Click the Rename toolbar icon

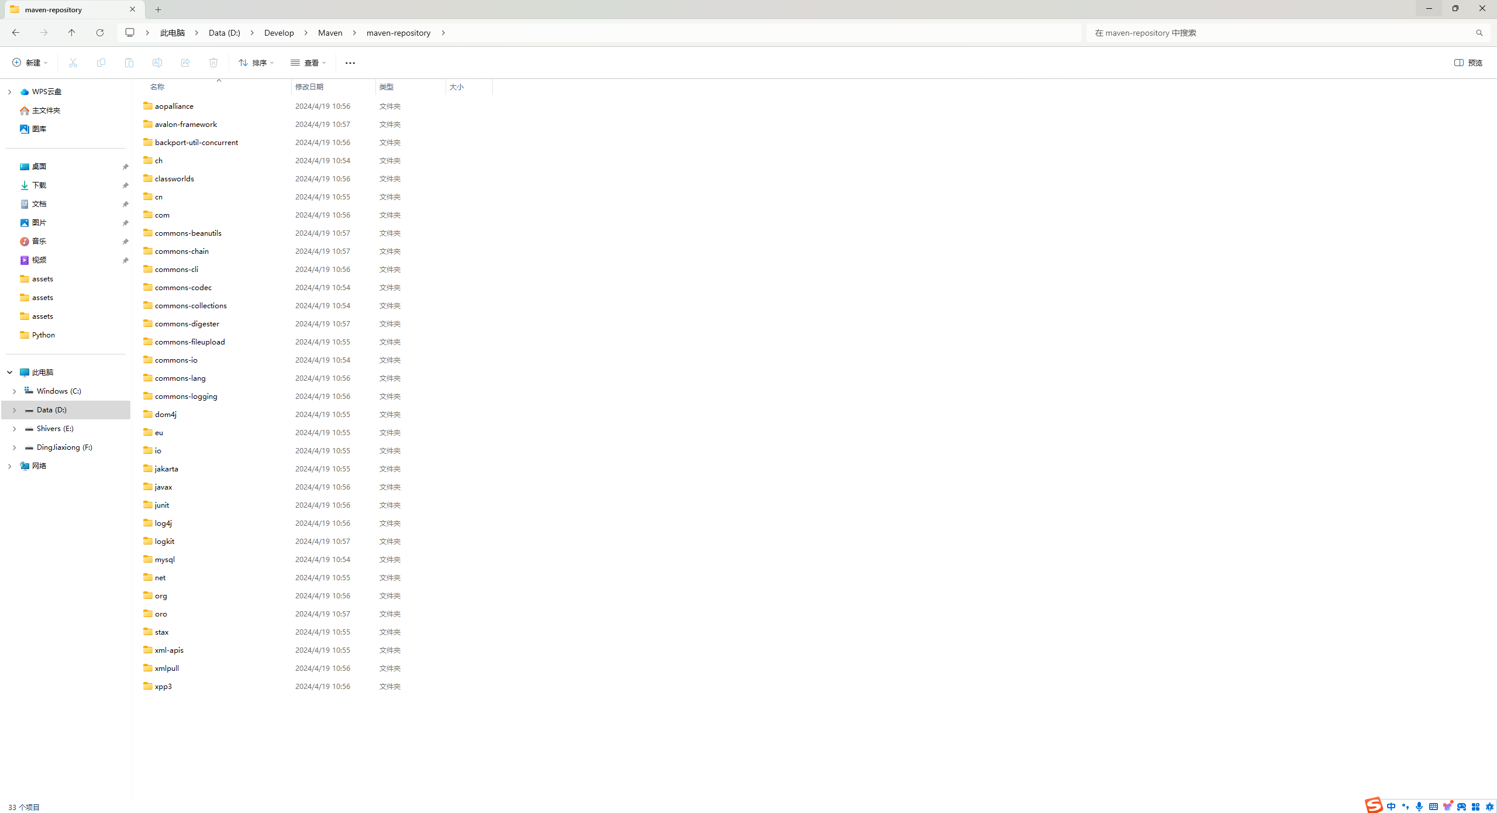157,63
